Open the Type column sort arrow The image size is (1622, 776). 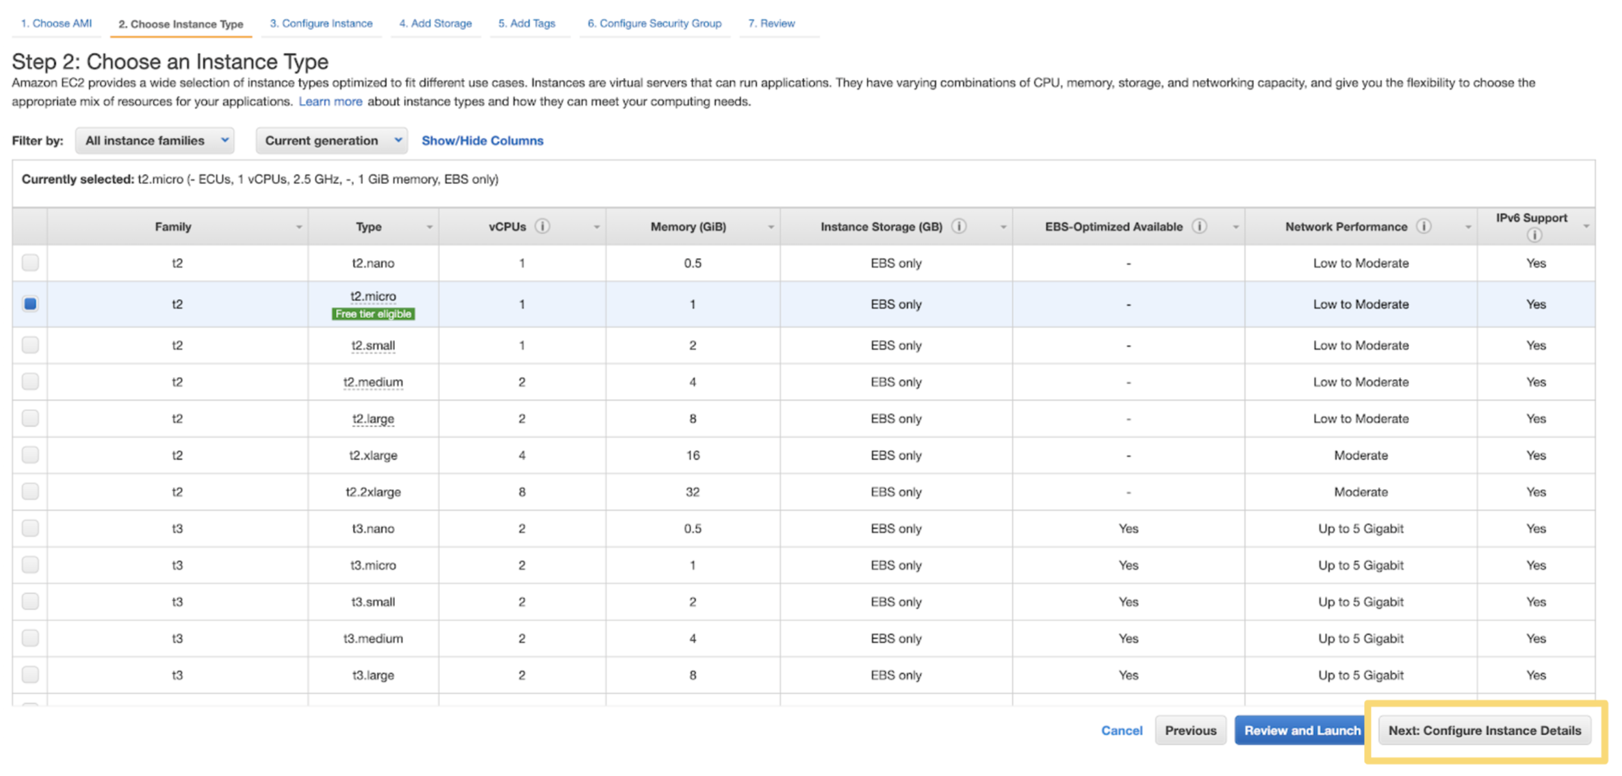click(x=429, y=227)
